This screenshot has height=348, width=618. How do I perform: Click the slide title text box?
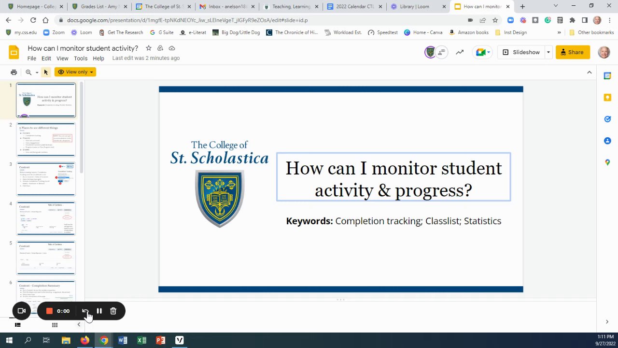[393, 177]
